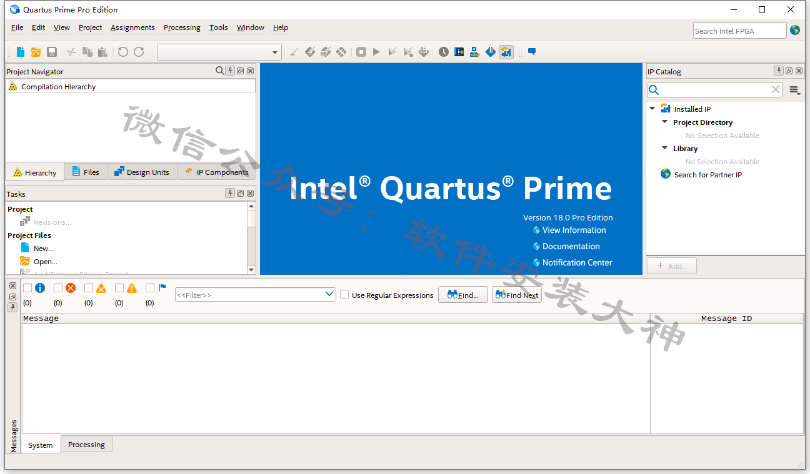Toggle the critical warning messages checkbox
The height and width of the screenshot is (474, 810).
click(89, 288)
